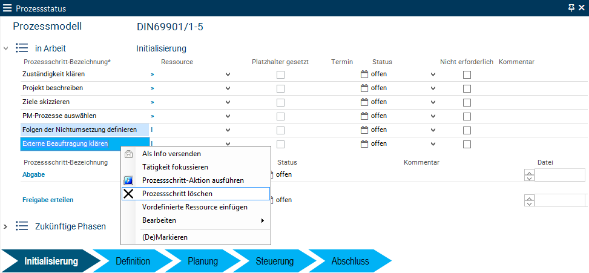This screenshot has width=589, height=273.
Task: Open the Freigabe erteilen link
Action: (48, 200)
